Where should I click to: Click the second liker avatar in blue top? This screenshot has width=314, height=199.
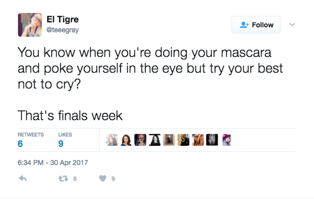pyautogui.click(x=126, y=140)
